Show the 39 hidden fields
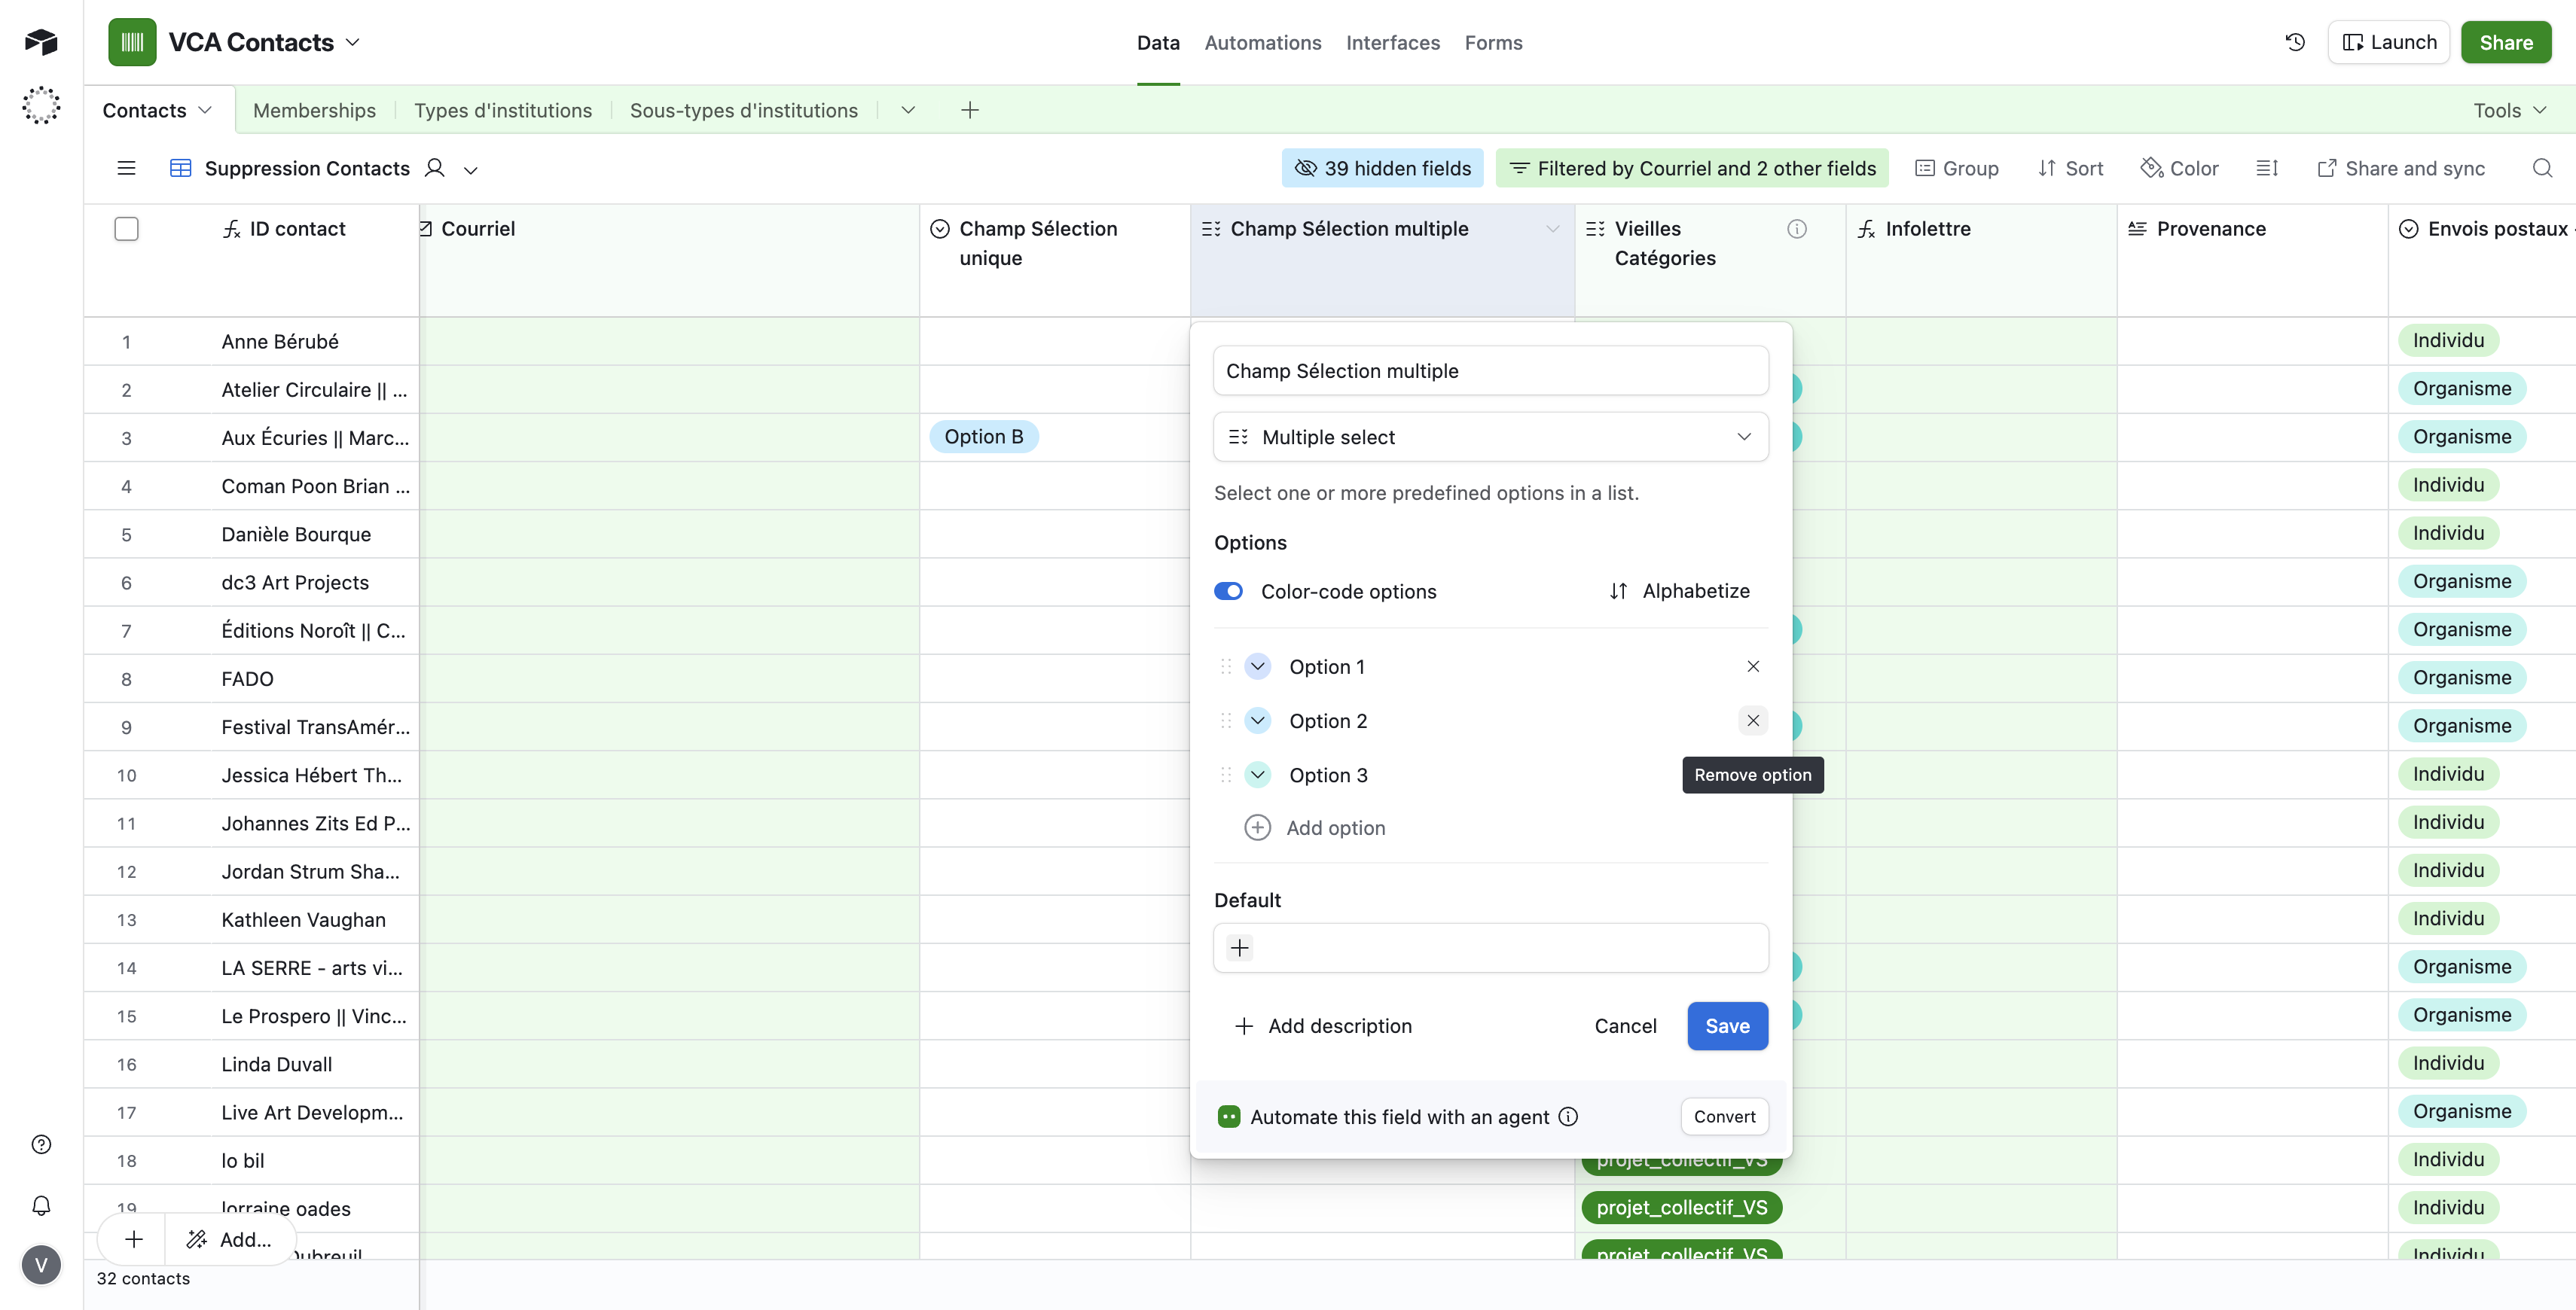Viewport: 2576px width, 1310px height. (x=1382, y=168)
